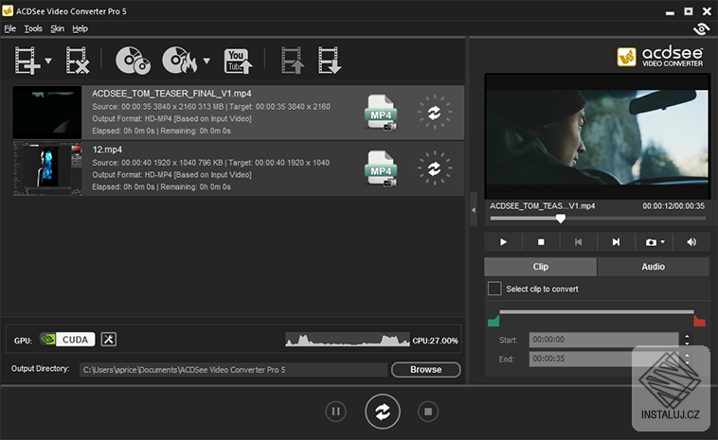This screenshot has width=718, height=440.
Task: Click the snapshot camera icon
Action: point(651,242)
